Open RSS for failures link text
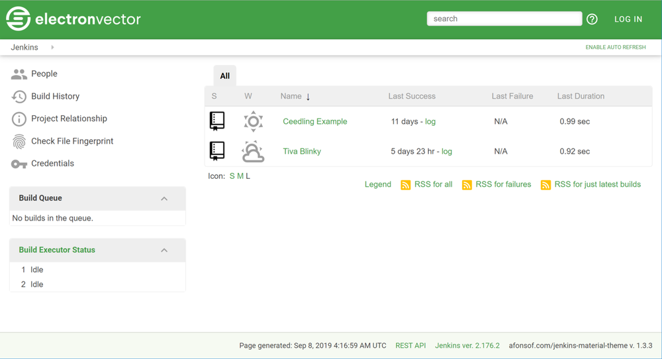This screenshot has height=359, width=662. pos(503,185)
